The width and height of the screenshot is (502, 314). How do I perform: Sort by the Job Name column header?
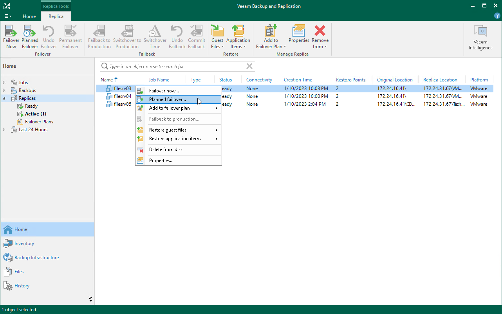click(159, 80)
